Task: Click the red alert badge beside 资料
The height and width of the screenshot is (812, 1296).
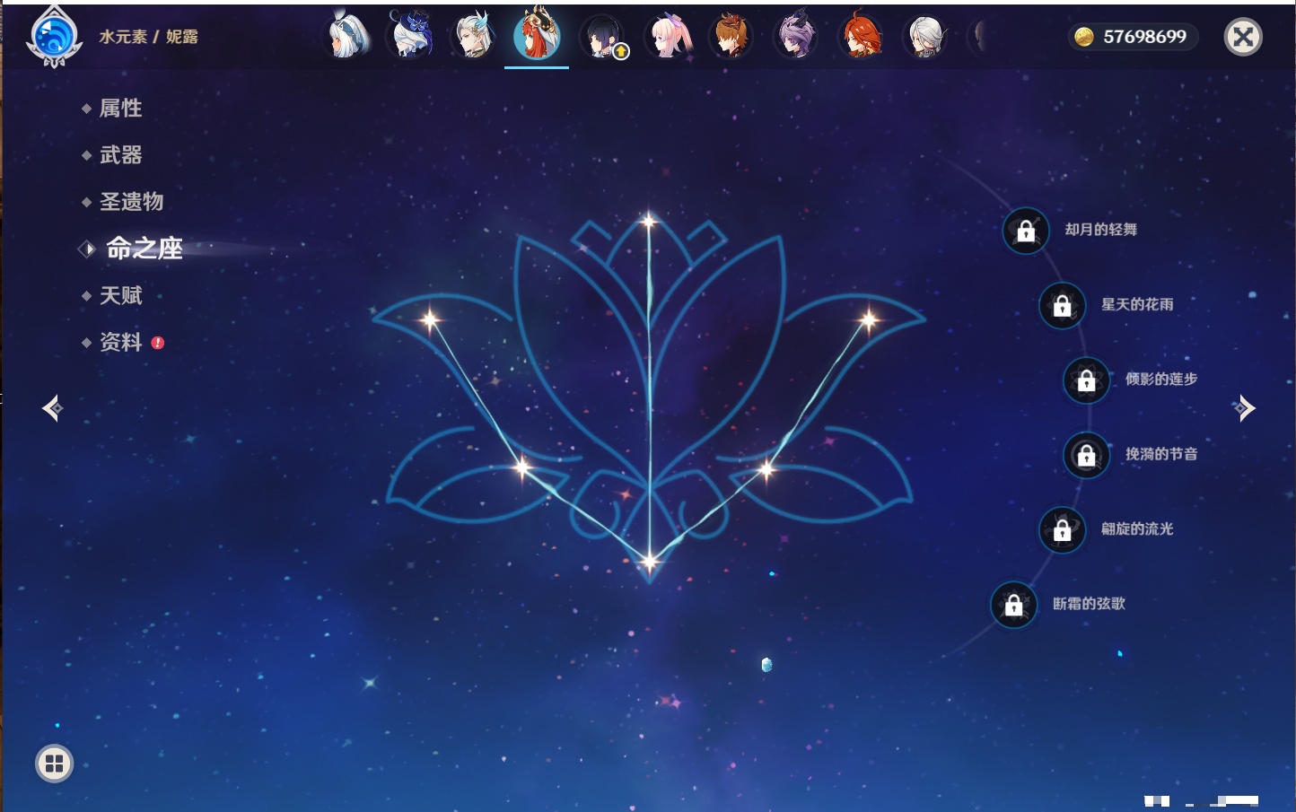Action: (x=158, y=343)
